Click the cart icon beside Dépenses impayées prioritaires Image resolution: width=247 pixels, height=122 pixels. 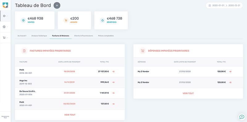pyautogui.click(x=143, y=51)
